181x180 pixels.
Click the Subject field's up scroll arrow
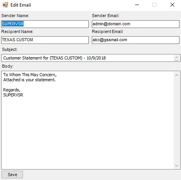click(x=176, y=57)
